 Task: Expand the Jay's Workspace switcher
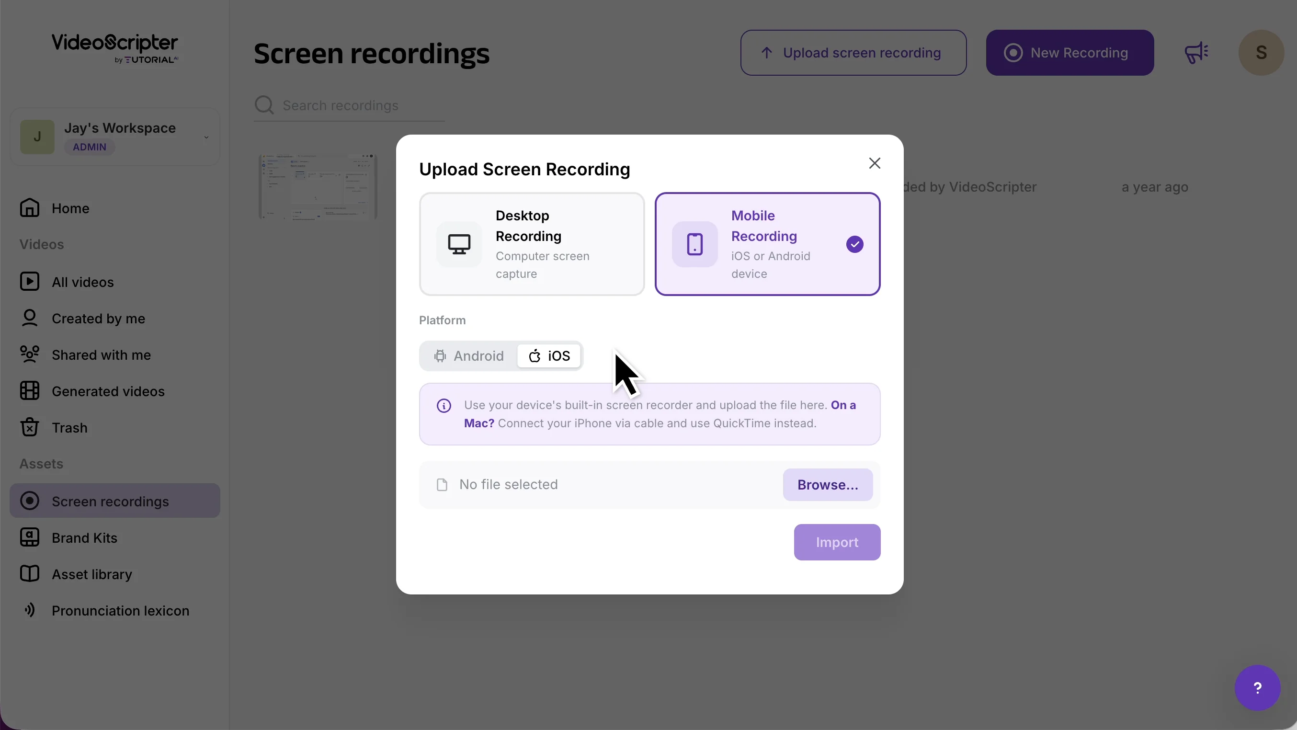(115, 137)
